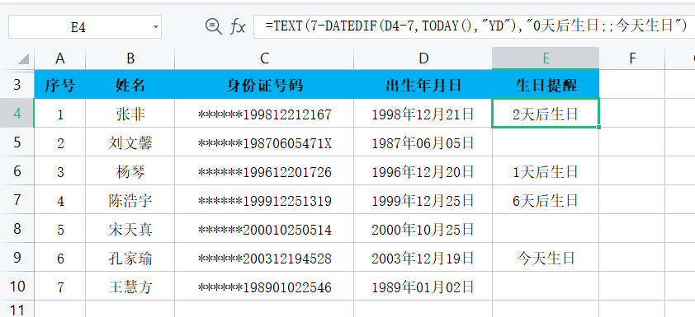The height and width of the screenshot is (317, 695).
Task: Select the name cell 陈浩宇
Action: (x=130, y=200)
